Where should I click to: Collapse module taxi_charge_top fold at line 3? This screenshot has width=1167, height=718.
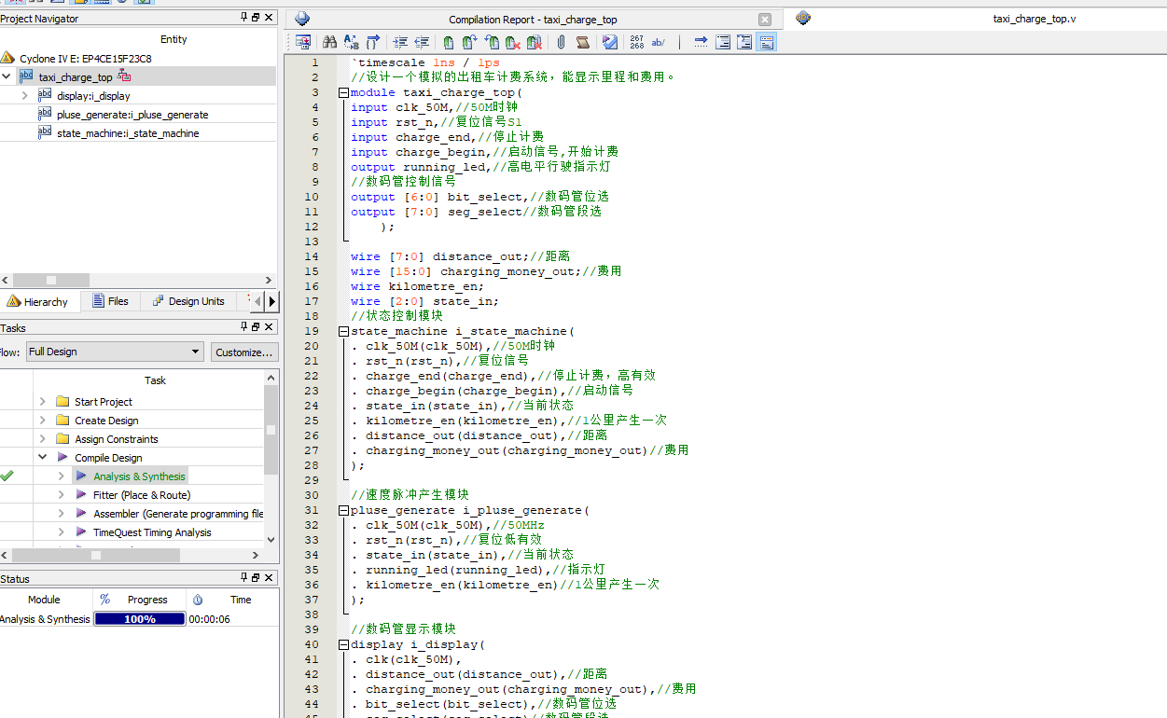(343, 92)
